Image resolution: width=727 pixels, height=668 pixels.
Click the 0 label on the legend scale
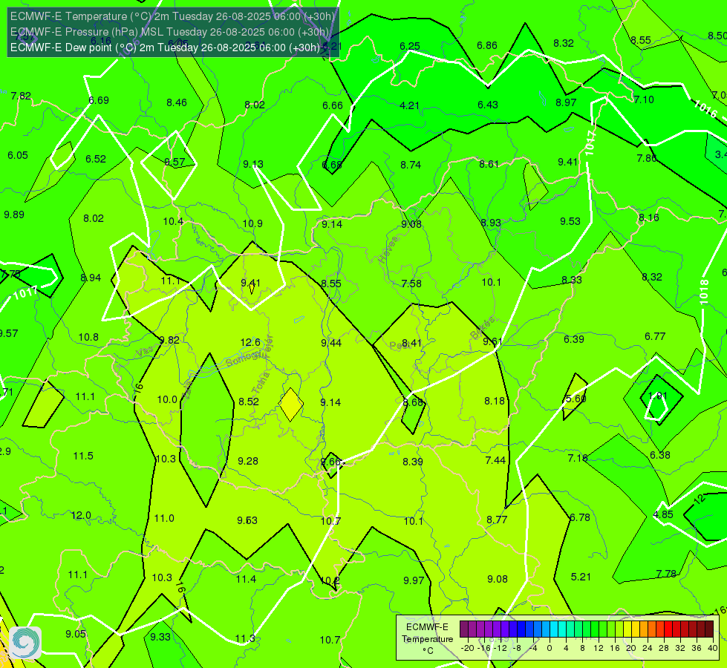pos(550,648)
